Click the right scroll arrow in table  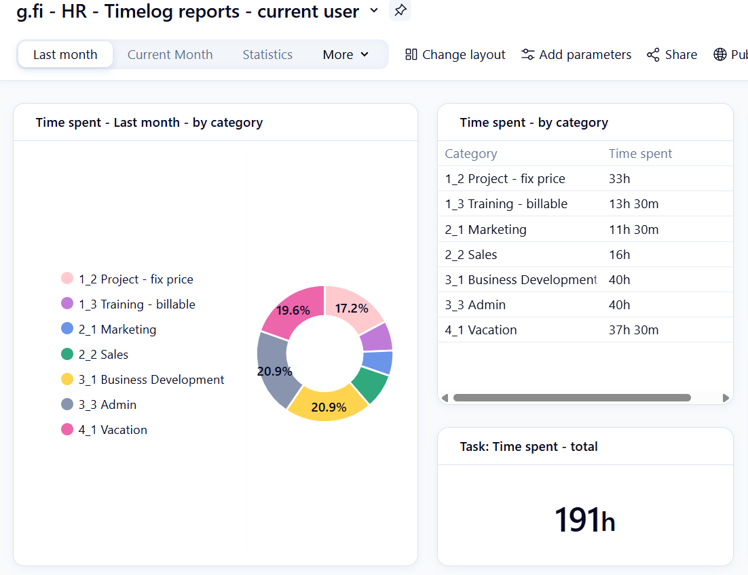[726, 398]
